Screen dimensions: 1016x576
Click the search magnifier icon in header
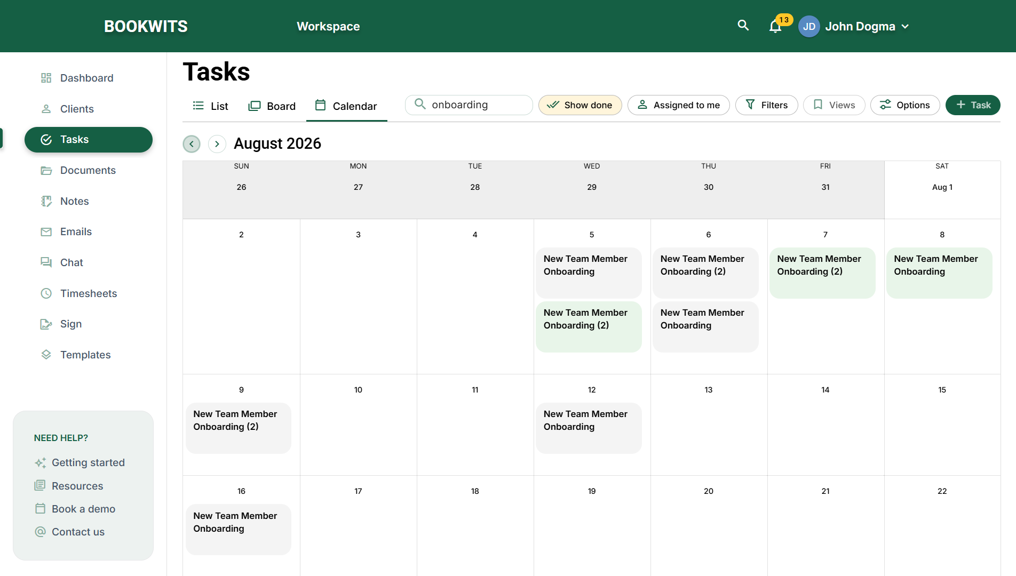[x=743, y=25]
